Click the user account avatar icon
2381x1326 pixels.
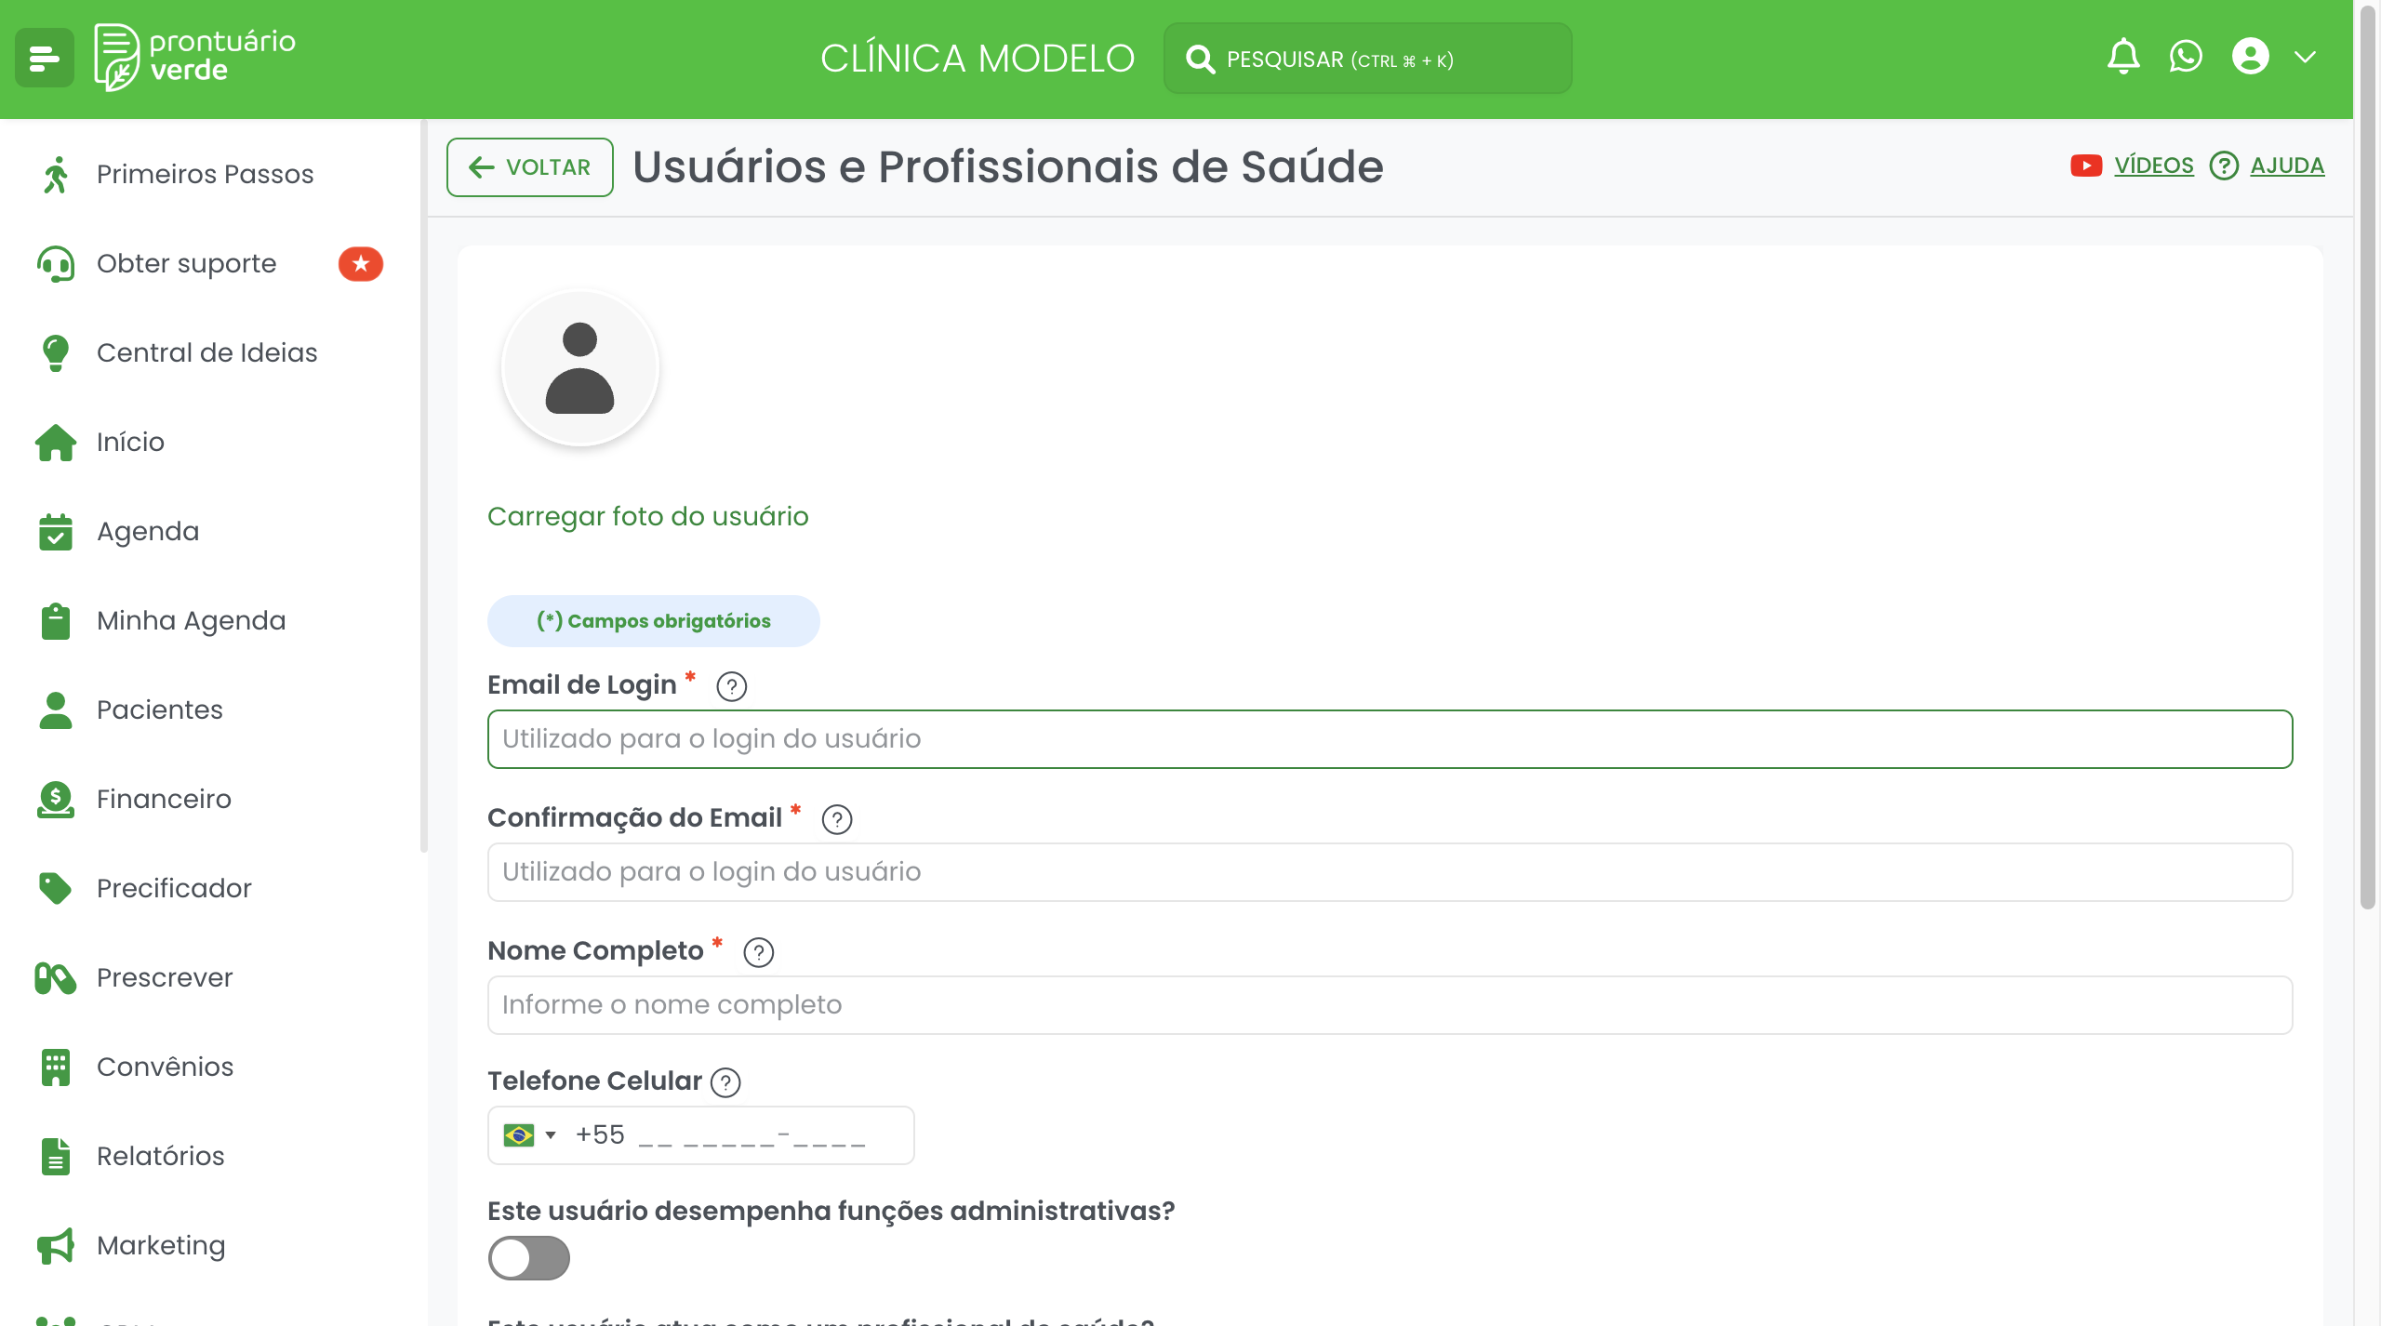pos(2251,57)
